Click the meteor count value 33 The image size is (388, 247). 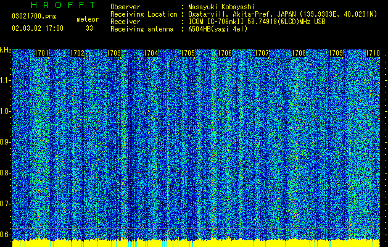click(89, 28)
